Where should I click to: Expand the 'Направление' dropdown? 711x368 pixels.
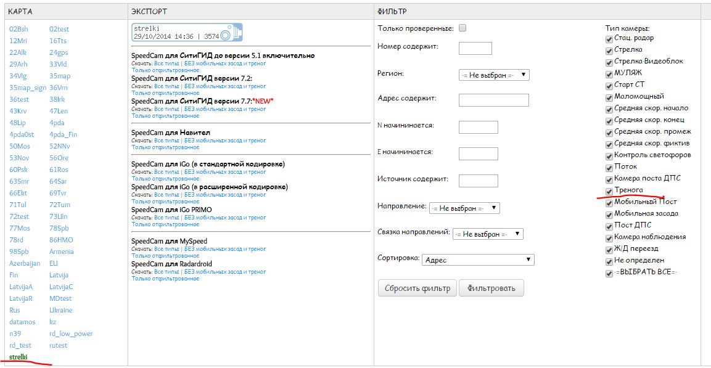coord(464,208)
